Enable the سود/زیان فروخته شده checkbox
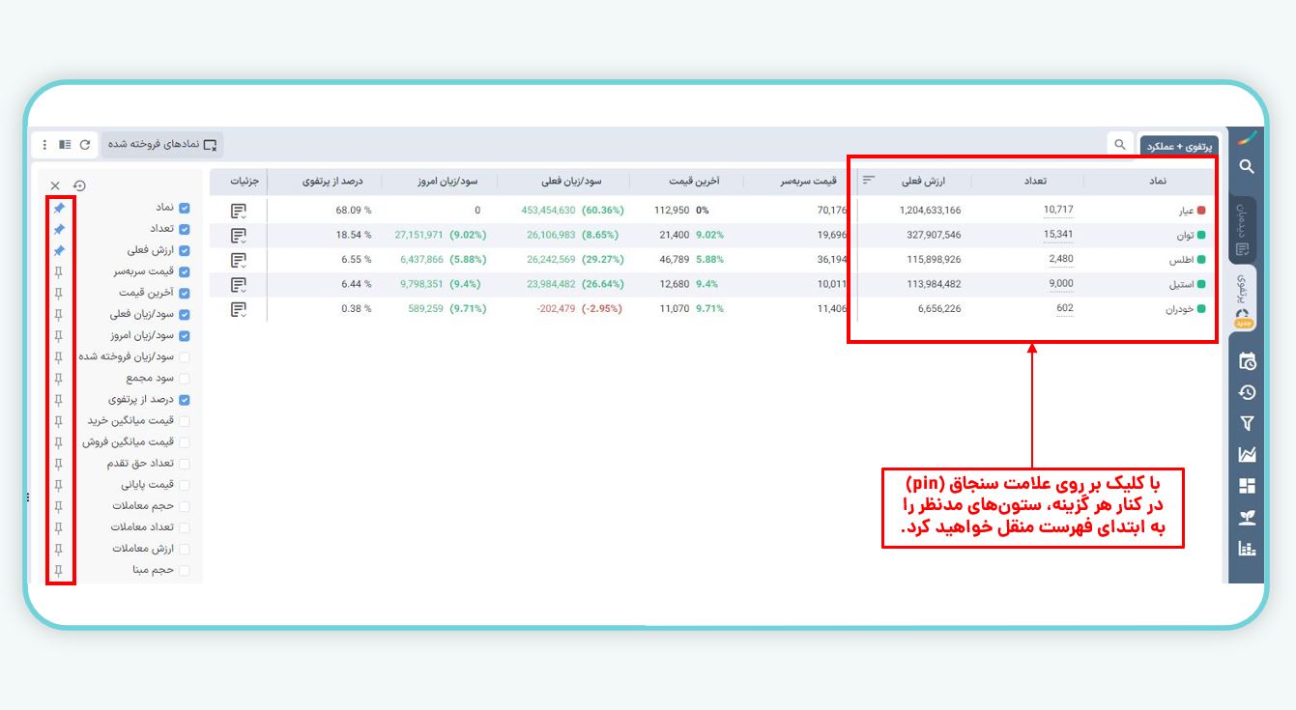 185,357
